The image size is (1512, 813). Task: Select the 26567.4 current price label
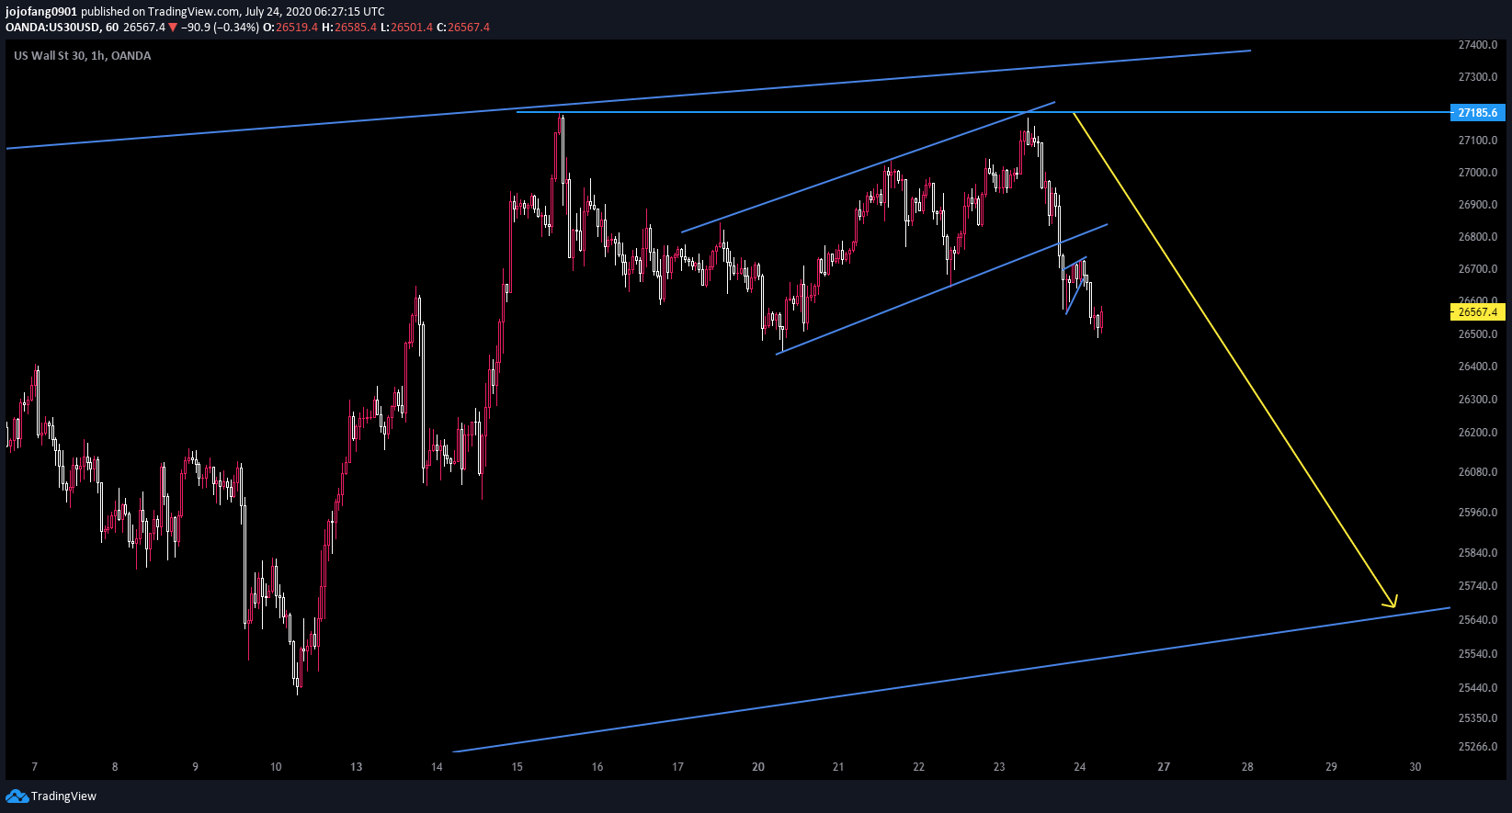[x=1478, y=312]
